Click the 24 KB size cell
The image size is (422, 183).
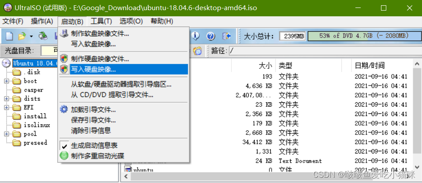click(264, 161)
